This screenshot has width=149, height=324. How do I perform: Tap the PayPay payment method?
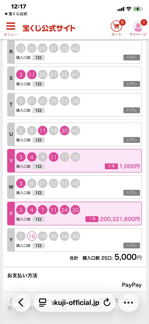point(132,285)
